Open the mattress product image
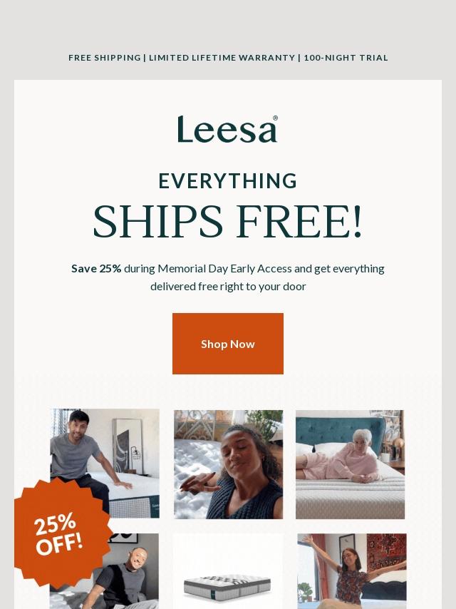The height and width of the screenshot is (609, 456). pos(228,571)
